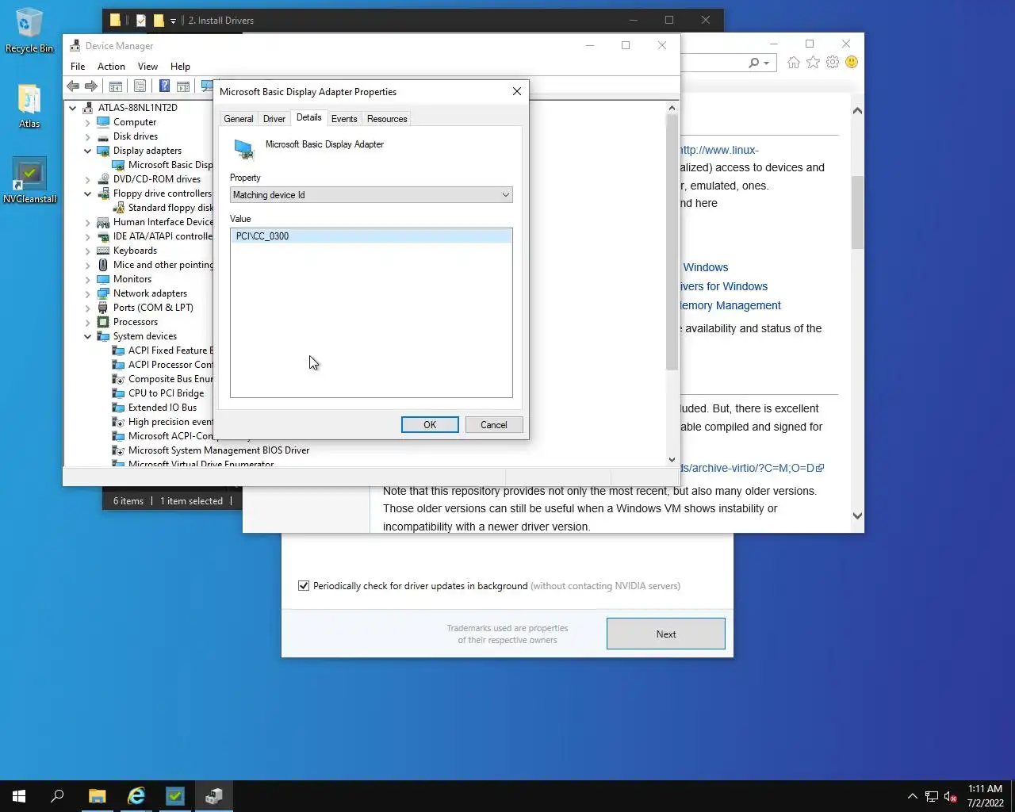This screenshot has height=812, width=1015.
Task: Open the Help menu in Device Manager
Action: [x=180, y=67]
